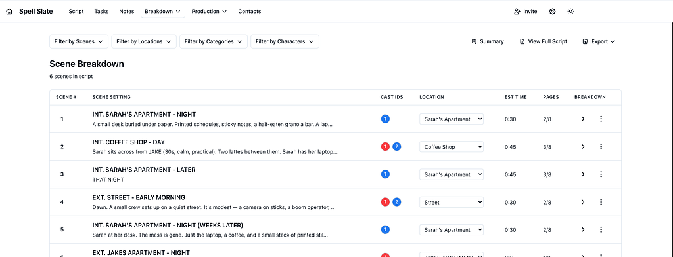This screenshot has width=673, height=257.
Task: Open breakdown chevron for scene 3
Action: tap(582, 174)
